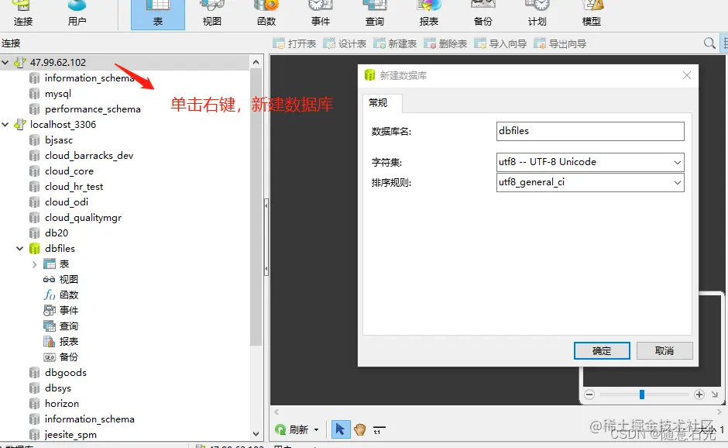Click the 备份 toolbar icon
This screenshot has height=448, width=728.
482,16
